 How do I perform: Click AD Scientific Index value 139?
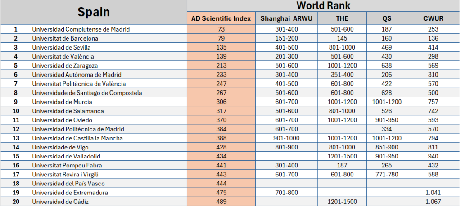pyautogui.click(x=221, y=56)
